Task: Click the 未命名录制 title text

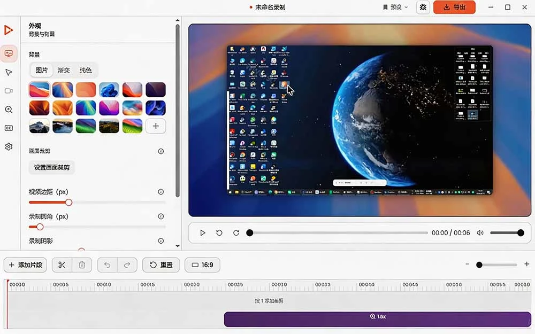Action: click(270, 7)
